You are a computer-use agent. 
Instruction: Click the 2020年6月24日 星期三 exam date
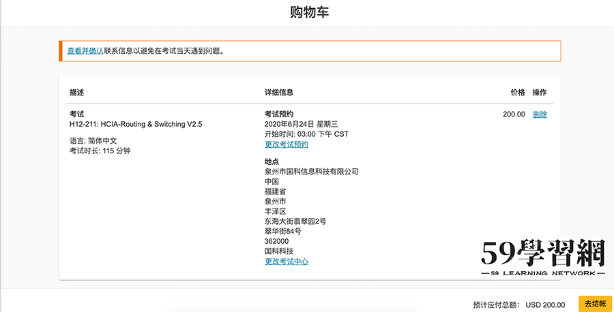point(301,124)
